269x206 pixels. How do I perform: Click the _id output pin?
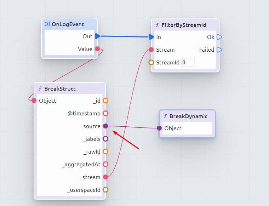click(x=105, y=101)
